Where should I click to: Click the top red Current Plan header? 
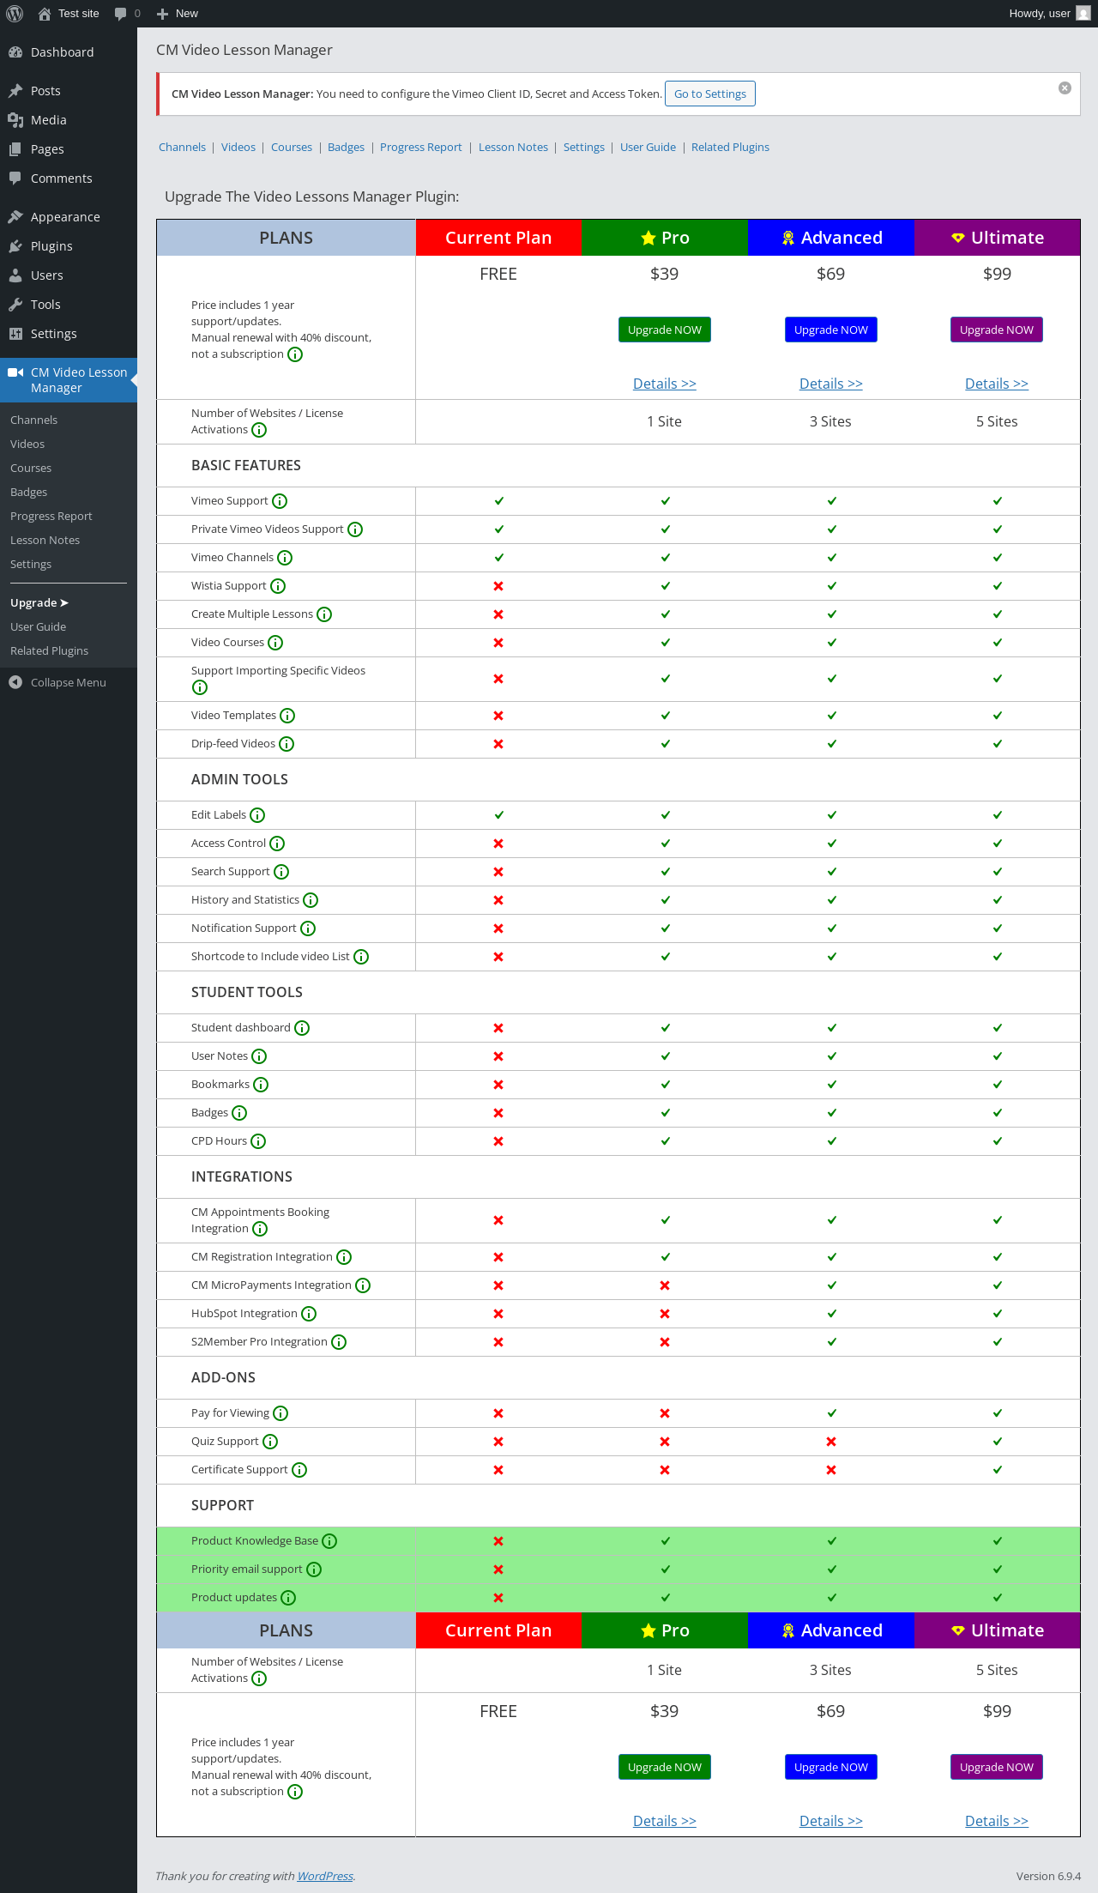pyautogui.click(x=498, y=238)
